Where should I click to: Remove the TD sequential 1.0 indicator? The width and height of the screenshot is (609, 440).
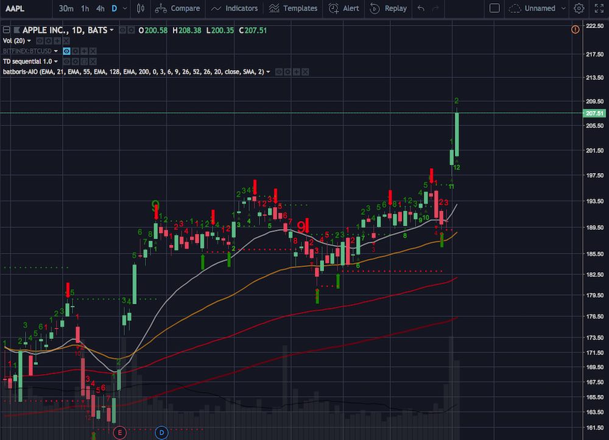pyautogui.click(x=93, y=62)
